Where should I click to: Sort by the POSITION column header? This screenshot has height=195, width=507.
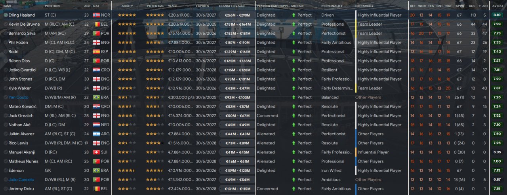52,6
